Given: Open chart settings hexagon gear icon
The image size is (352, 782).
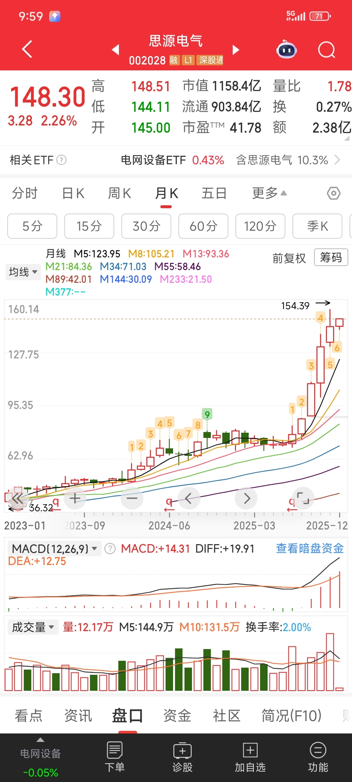Looking at the screenshot, I should point(334,193).
